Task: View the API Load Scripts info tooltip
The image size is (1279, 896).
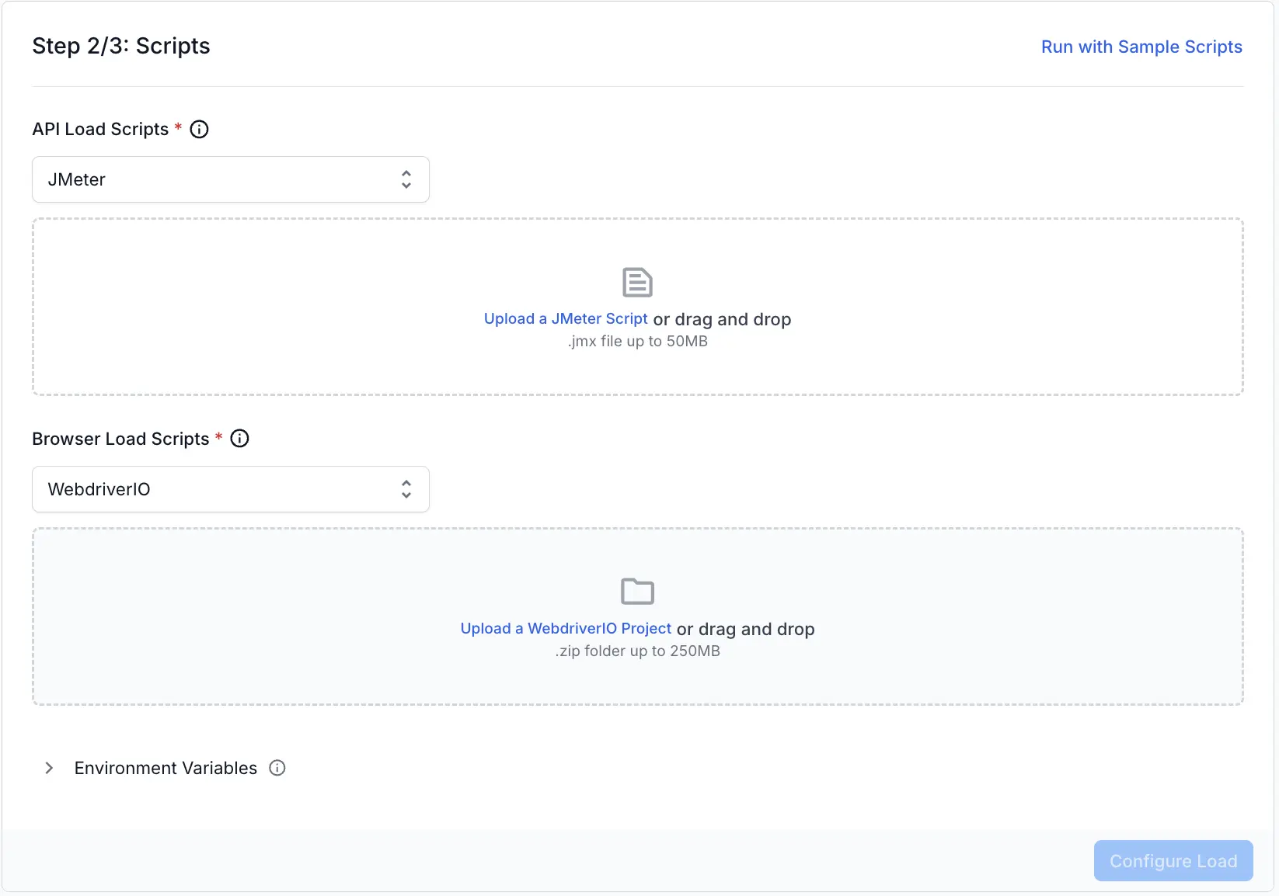Action: (199, 129)
